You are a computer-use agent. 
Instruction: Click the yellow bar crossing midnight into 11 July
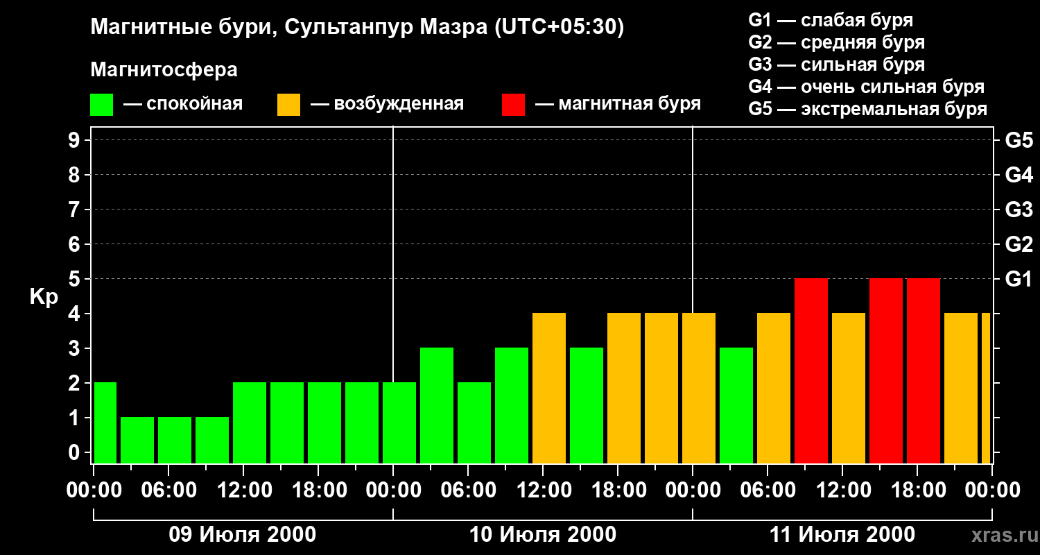(699, 388)
